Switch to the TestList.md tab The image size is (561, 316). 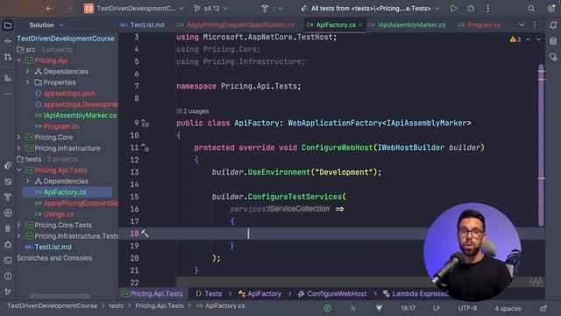click(x=143, y=25)
